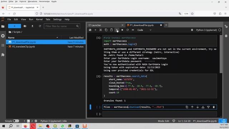The height and width of the screenshot is (129, 229).
Task: Open the Edit menu in JupyterLab
Action: click(x=16, y=19)
